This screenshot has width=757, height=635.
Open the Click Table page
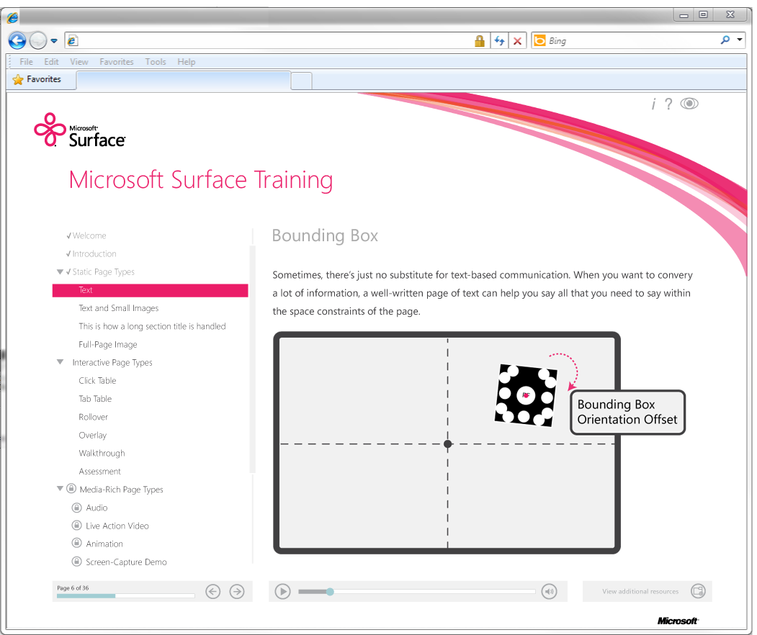[97, 381]
